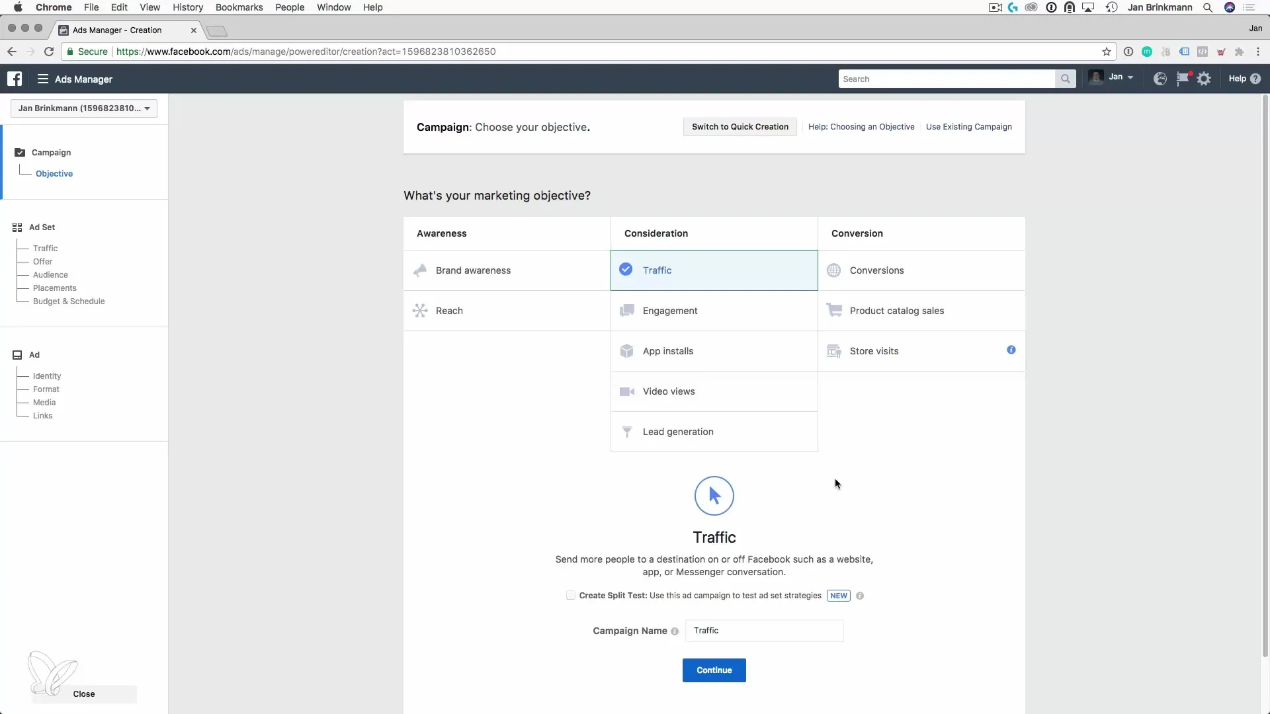Viewport: 1270px width, 714px height.
Task: Bookmark page with the star icon
Action: pos(1107,52)
